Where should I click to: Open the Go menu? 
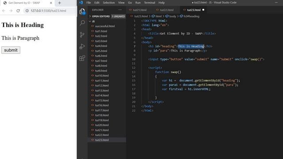[130, 3]
